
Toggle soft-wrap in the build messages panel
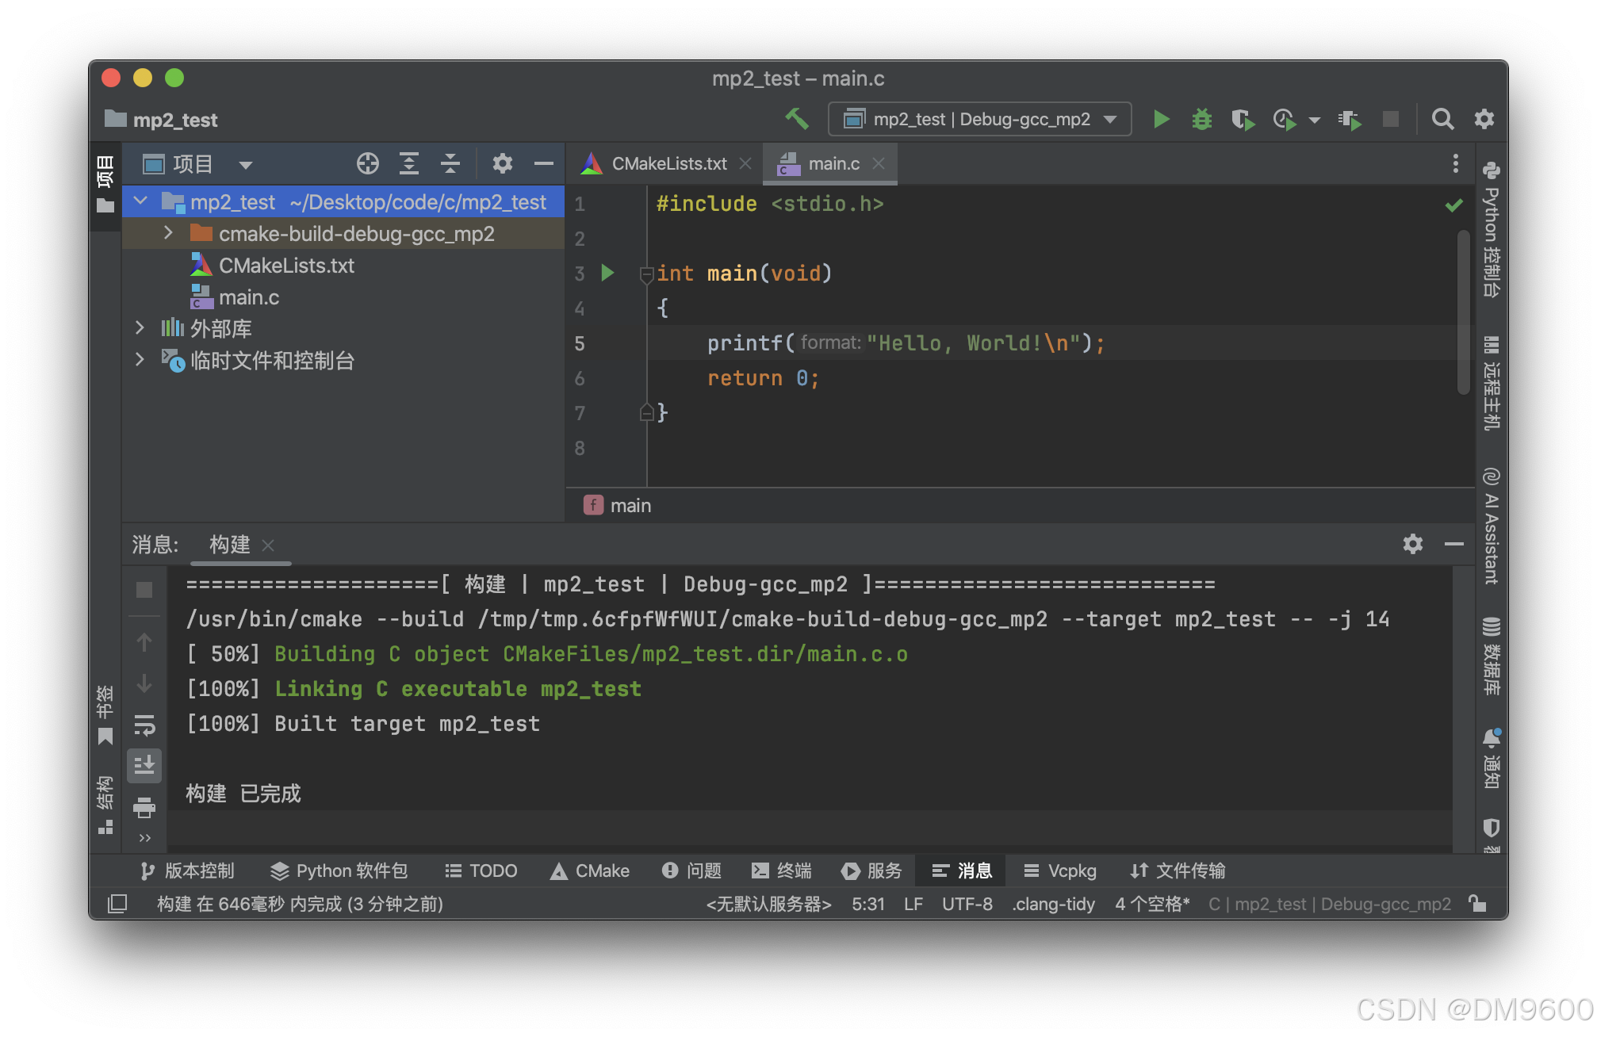(144, 725)
